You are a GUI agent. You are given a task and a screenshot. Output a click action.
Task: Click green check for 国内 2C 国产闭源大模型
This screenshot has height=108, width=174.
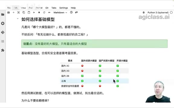tap(100, 66)
